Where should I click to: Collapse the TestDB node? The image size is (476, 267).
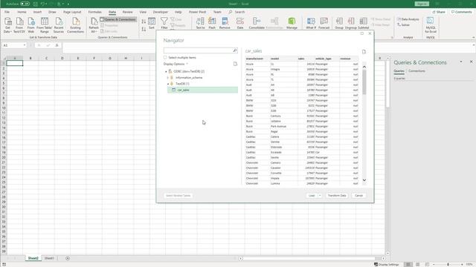(168, 84)
